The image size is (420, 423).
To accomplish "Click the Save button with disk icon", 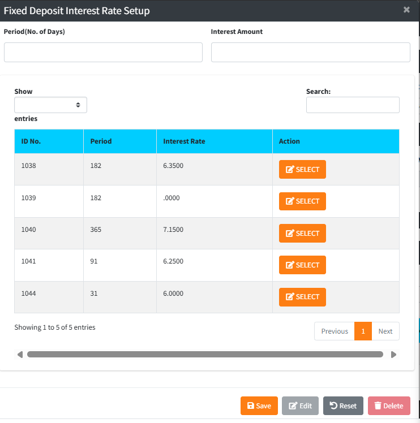I will click(x=259, y=405).
